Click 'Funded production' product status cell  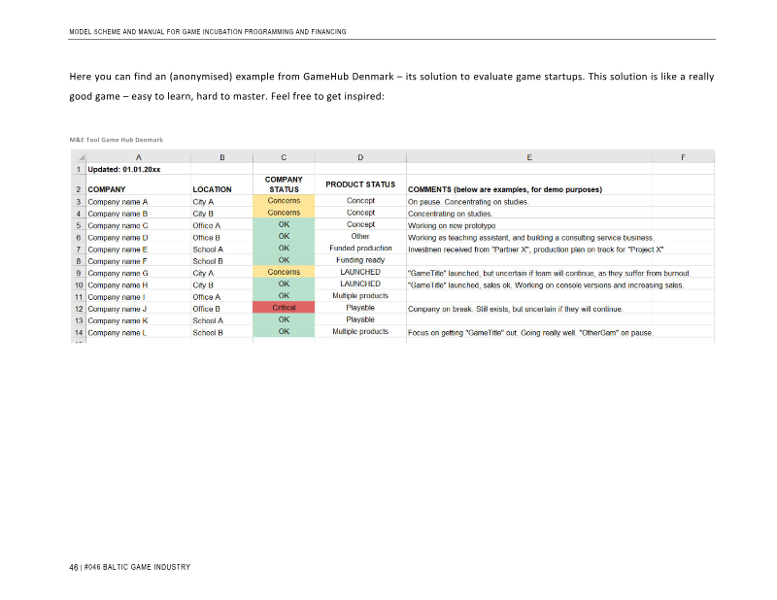(x=360, y=249)
